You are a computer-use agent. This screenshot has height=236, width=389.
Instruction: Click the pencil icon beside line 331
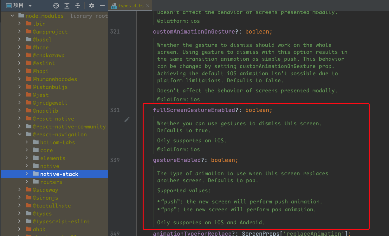click(127, 119)
